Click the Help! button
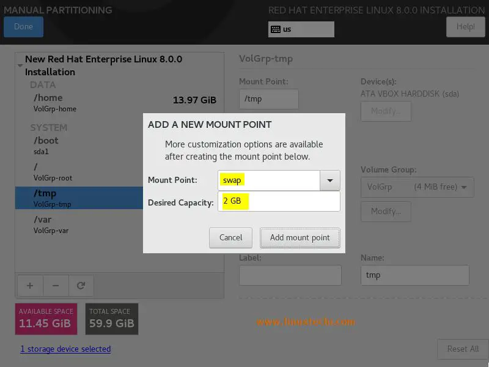The width and height of the screenshot is (489, 367). pyautogui.click(x=465, y=26)
